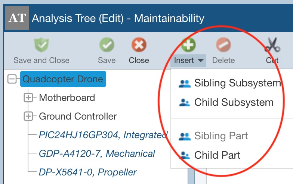Click the green Insert plus icon
Screen dimensions: 293x184
189,45
